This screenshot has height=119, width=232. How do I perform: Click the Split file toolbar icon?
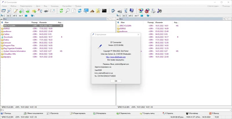[74, 11]
